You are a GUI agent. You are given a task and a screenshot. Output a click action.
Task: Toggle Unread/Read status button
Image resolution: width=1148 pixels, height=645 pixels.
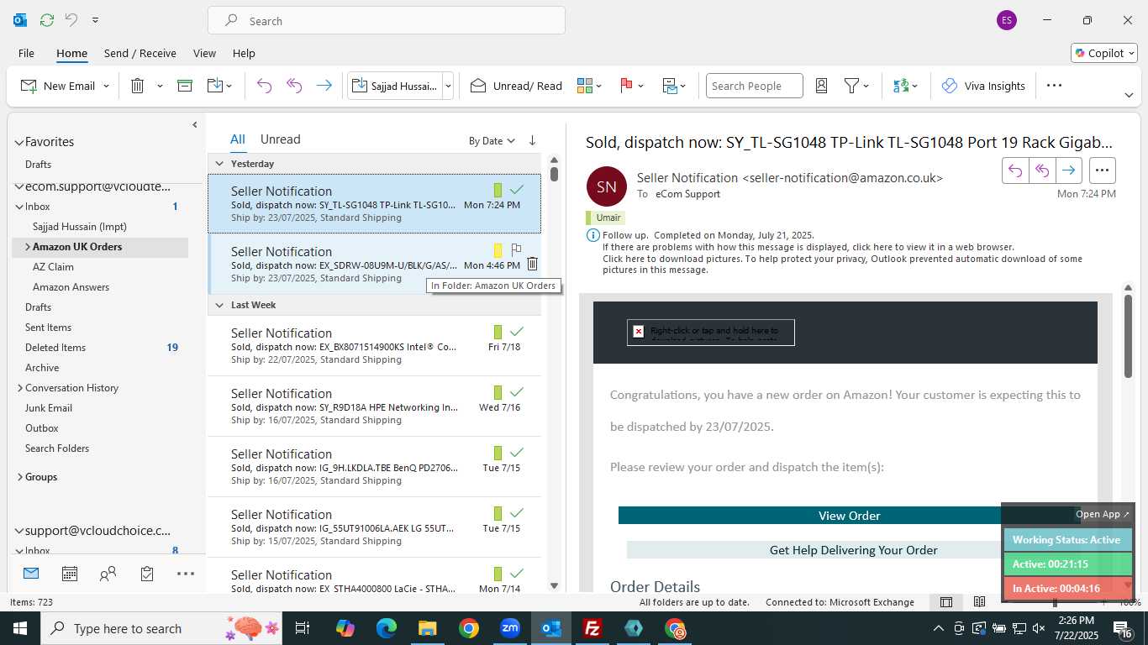[516, 86]
